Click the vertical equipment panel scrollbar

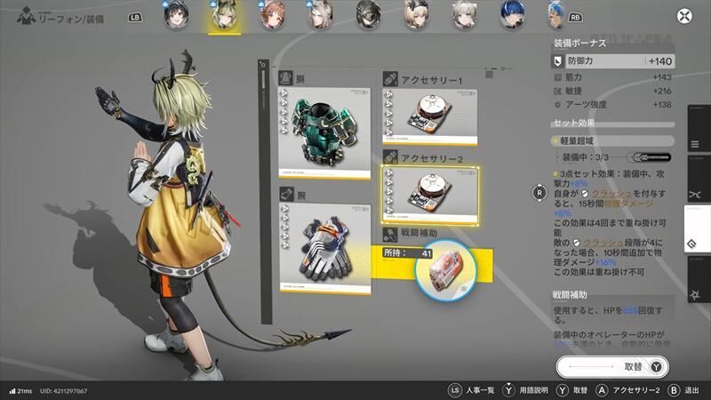263,190
